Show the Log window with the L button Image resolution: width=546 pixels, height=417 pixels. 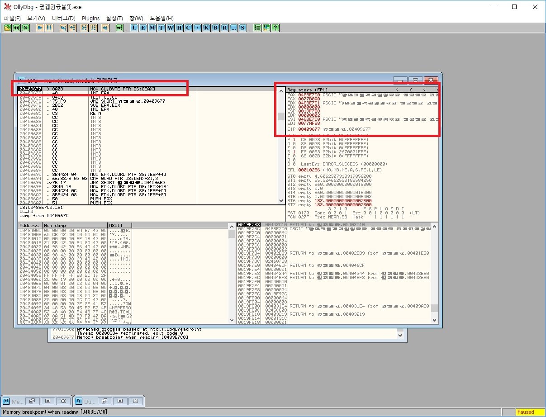pyautogui.click(x=134, y=28)
